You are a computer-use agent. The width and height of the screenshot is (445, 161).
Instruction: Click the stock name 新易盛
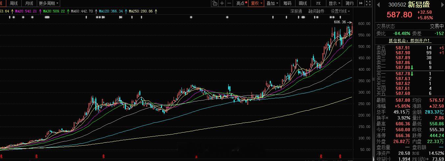(x=418, y=5)
